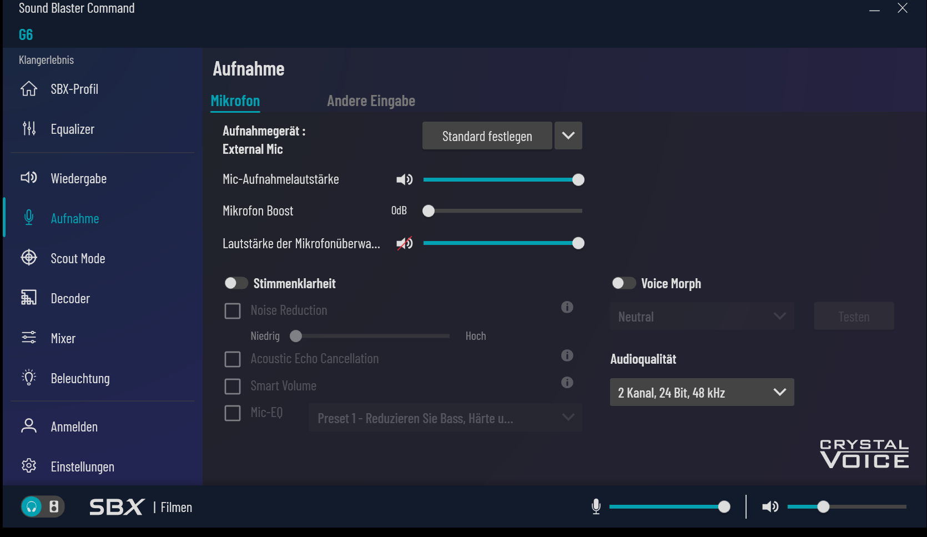The image size is (927, 537).
Task: Click the bottom bar microphone level slider
Action: click(669, 506)
